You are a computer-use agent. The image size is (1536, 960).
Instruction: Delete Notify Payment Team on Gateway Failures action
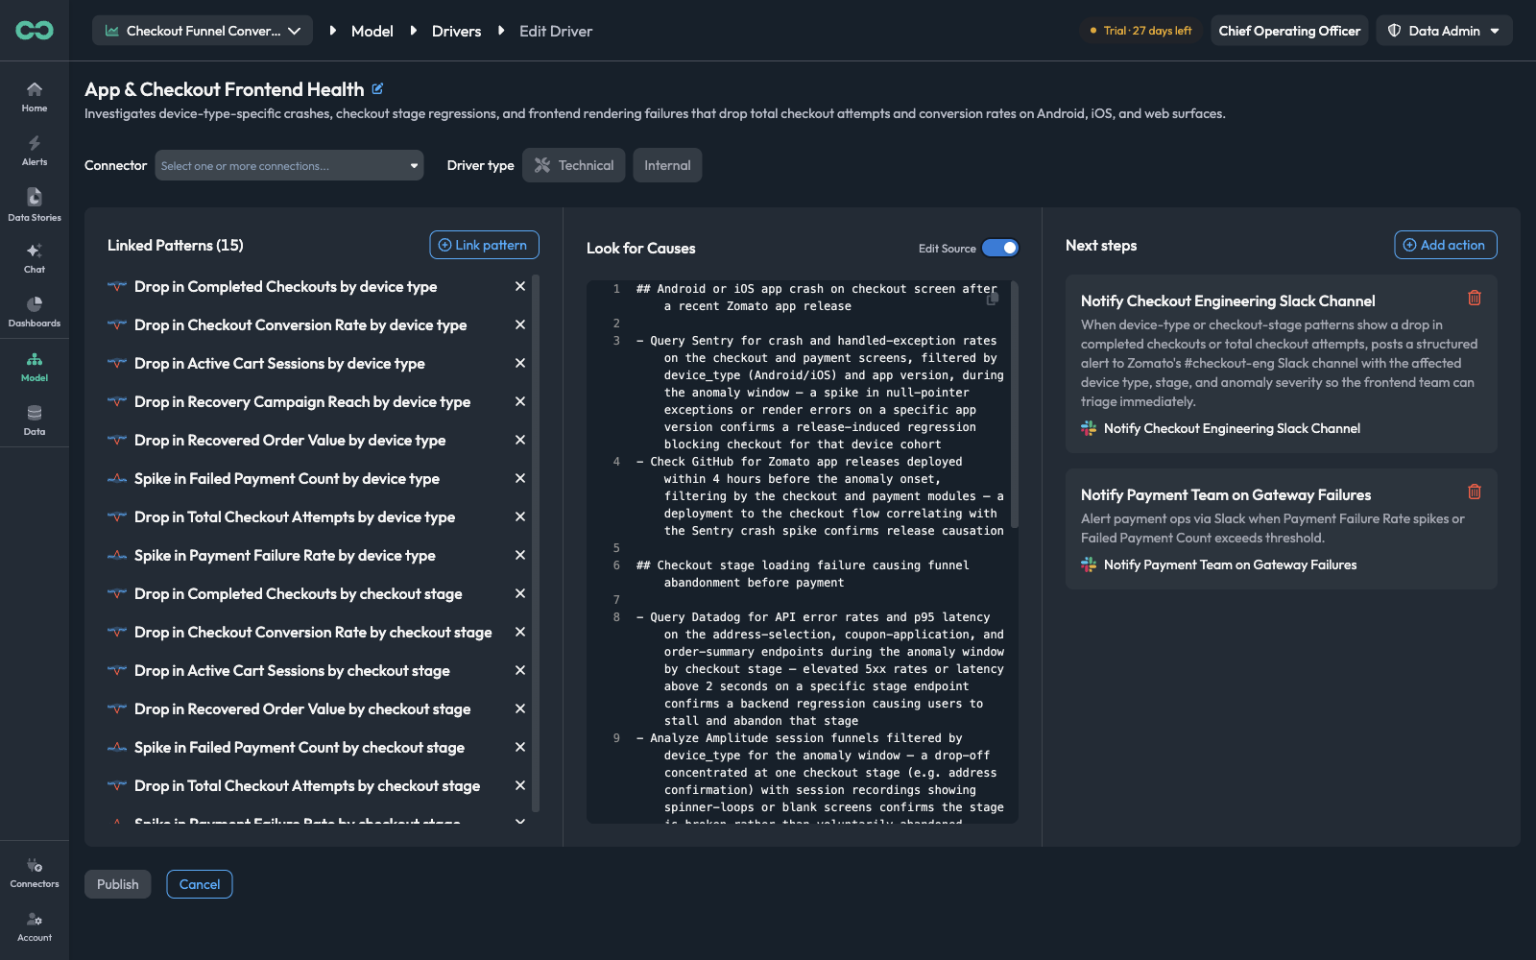(1475, 492)
